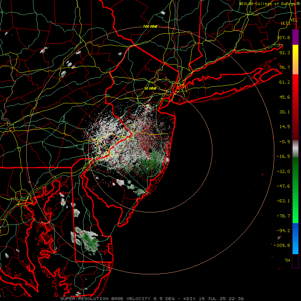Viewport: 301px width, 301px height.
Task: Click the yellow-orange segment of the color bar
Action: (295, 60)
